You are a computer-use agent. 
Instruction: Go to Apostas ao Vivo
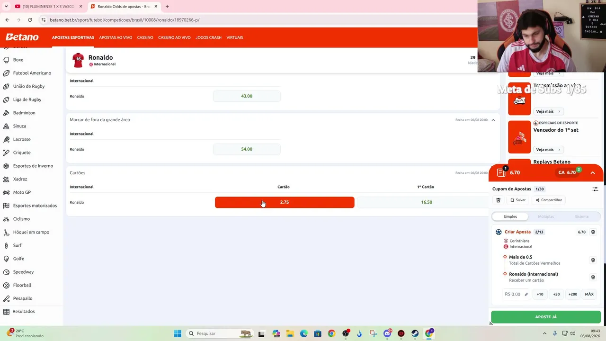tap(116, 37)
